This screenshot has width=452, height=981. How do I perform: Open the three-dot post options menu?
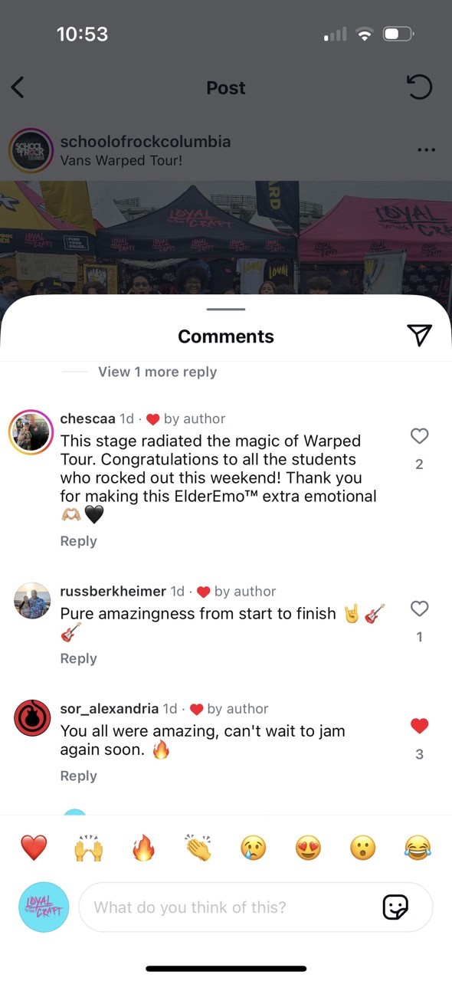[426, 149]
